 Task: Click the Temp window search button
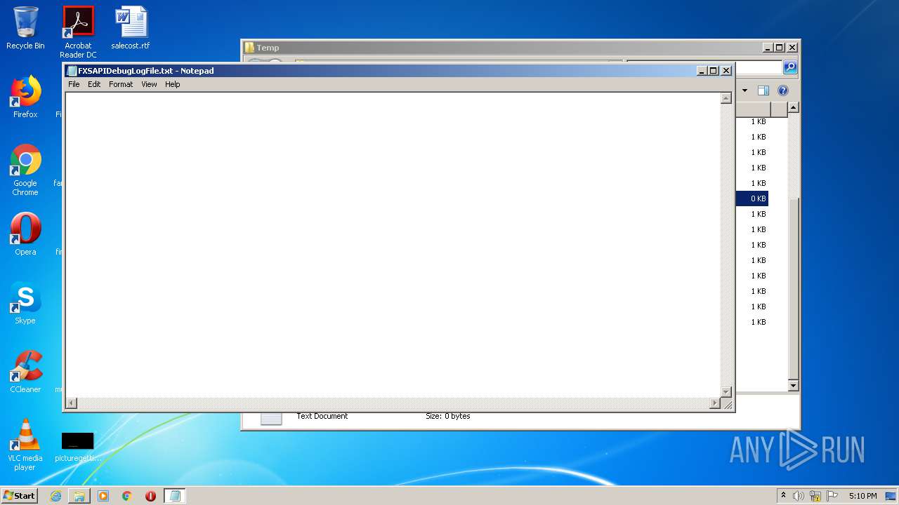click(790, 67)
